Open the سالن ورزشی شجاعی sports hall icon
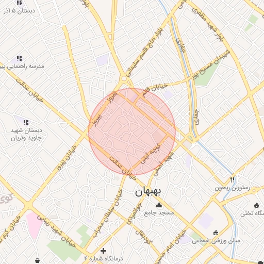264x264 pixels. click(216, 233)
